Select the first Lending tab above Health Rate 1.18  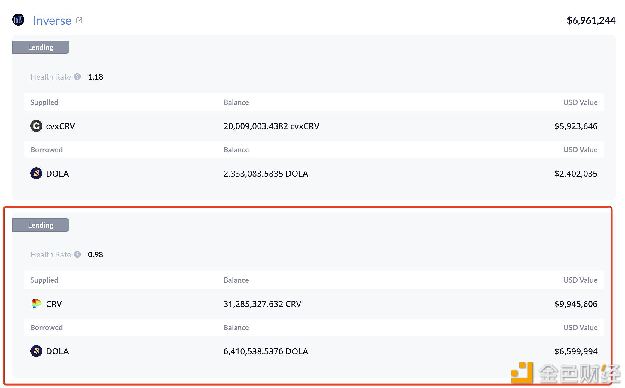coord(41,47)
